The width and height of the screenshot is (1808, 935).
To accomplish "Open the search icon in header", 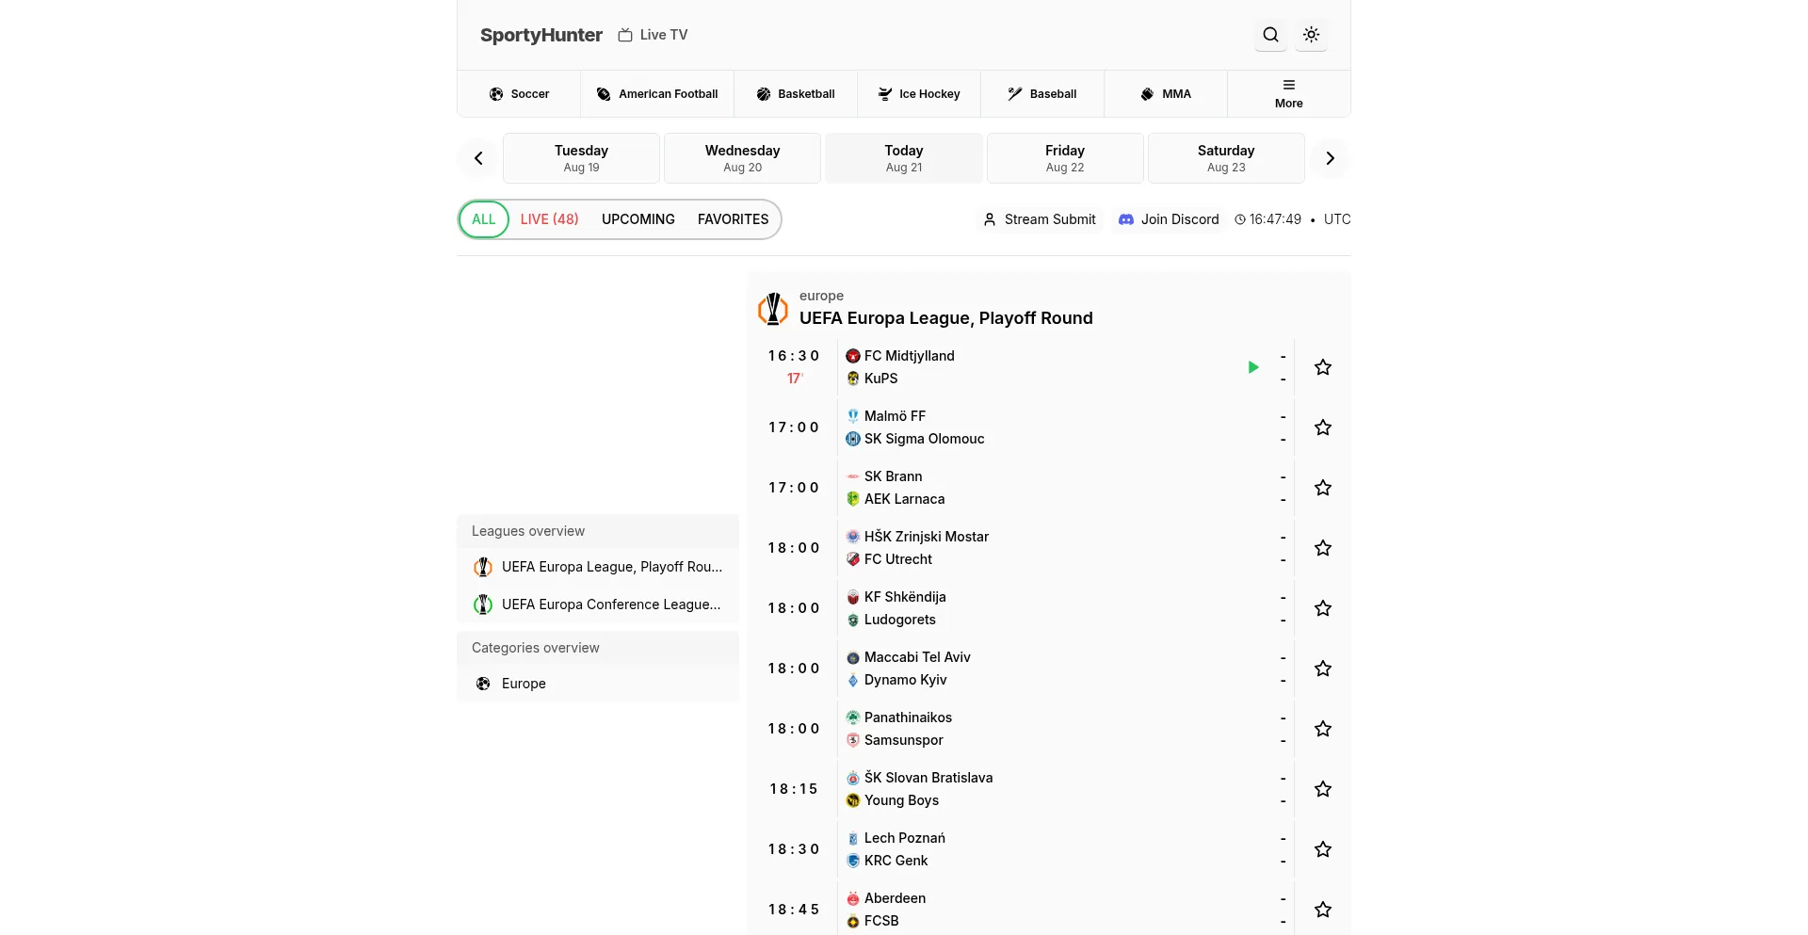I will (x=1270, y=35).
